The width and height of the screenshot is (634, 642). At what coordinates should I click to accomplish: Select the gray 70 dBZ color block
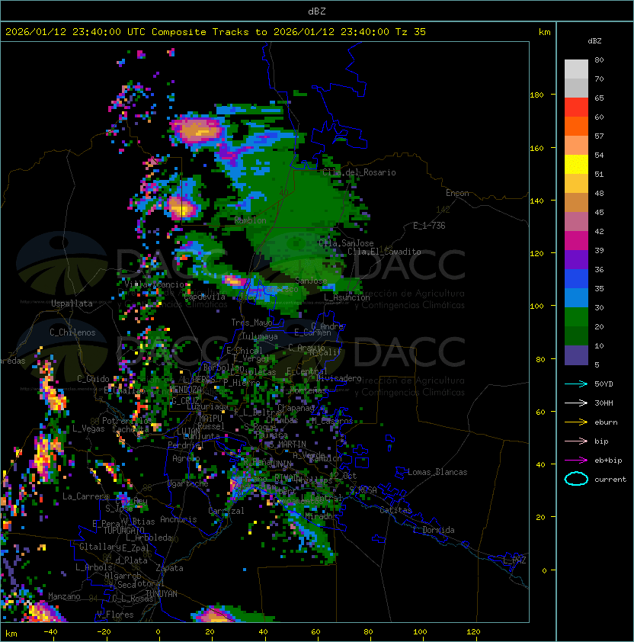[x=576, y=88]
